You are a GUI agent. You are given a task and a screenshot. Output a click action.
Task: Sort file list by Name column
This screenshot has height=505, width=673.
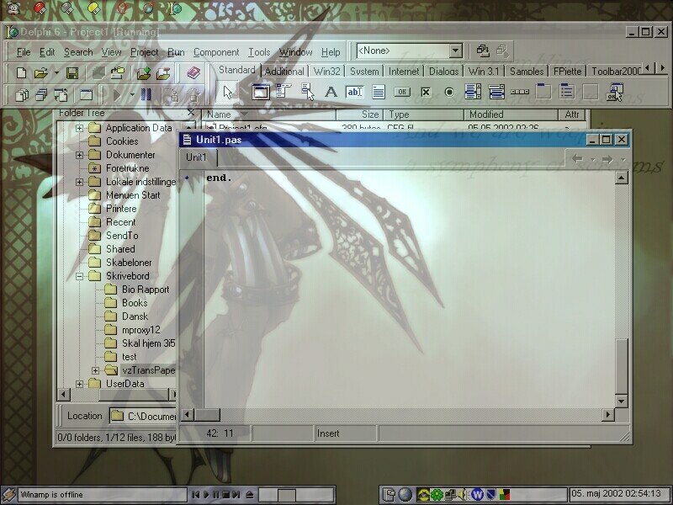[268, 114]
